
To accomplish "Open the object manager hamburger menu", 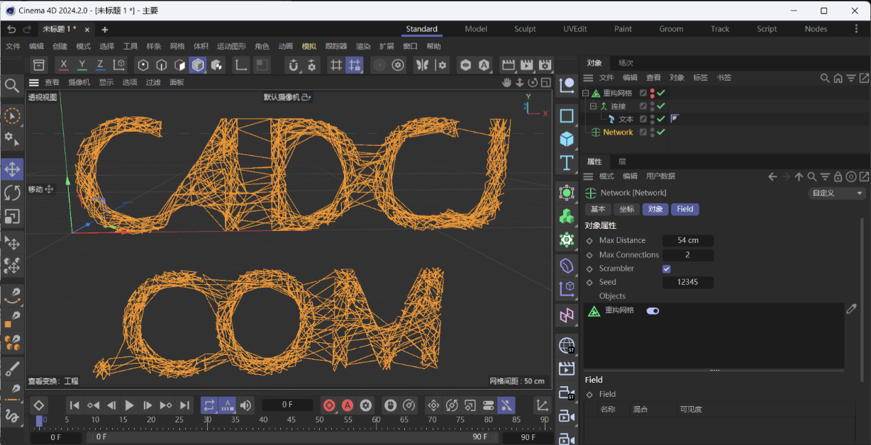I will coord(589,78).
